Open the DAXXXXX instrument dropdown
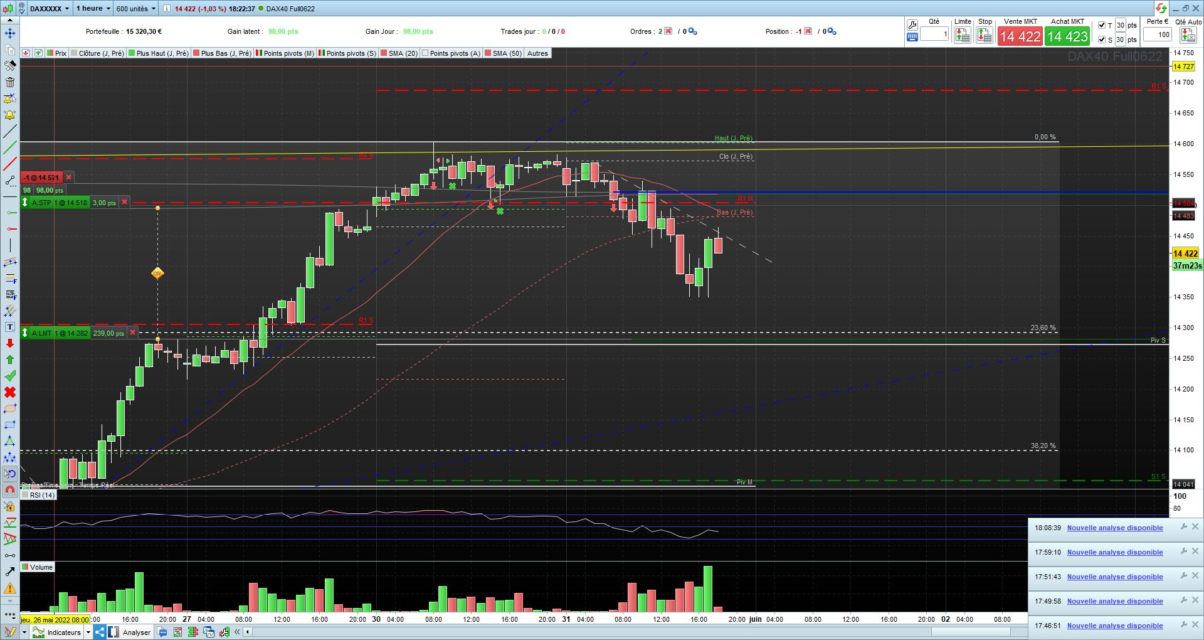 [50, 8]
